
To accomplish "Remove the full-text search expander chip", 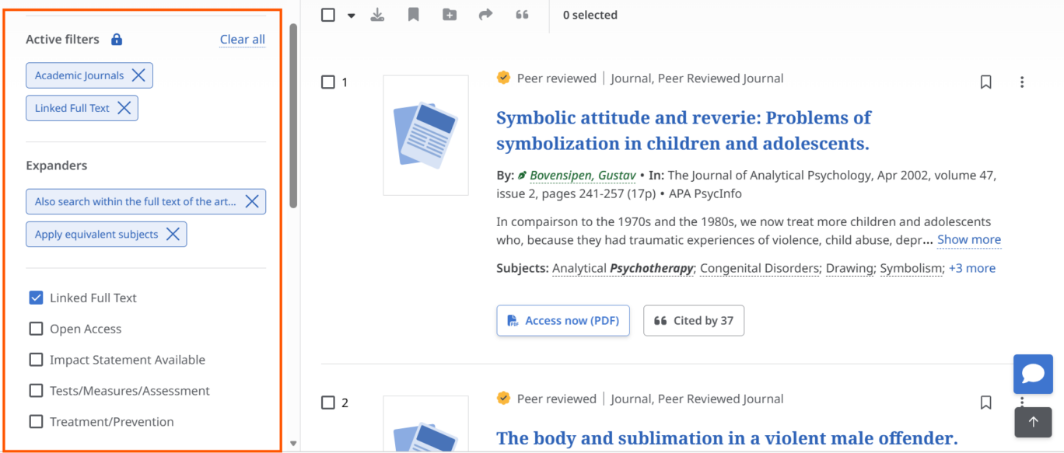I will 252,201.
